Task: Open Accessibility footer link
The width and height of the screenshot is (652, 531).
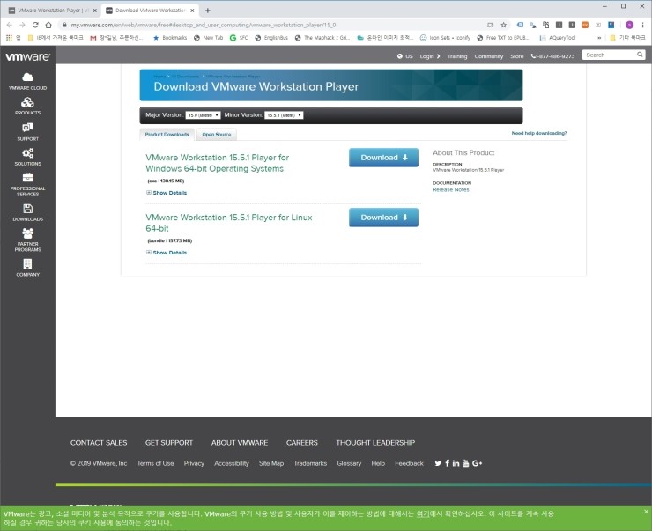Action: pos(232,463)
